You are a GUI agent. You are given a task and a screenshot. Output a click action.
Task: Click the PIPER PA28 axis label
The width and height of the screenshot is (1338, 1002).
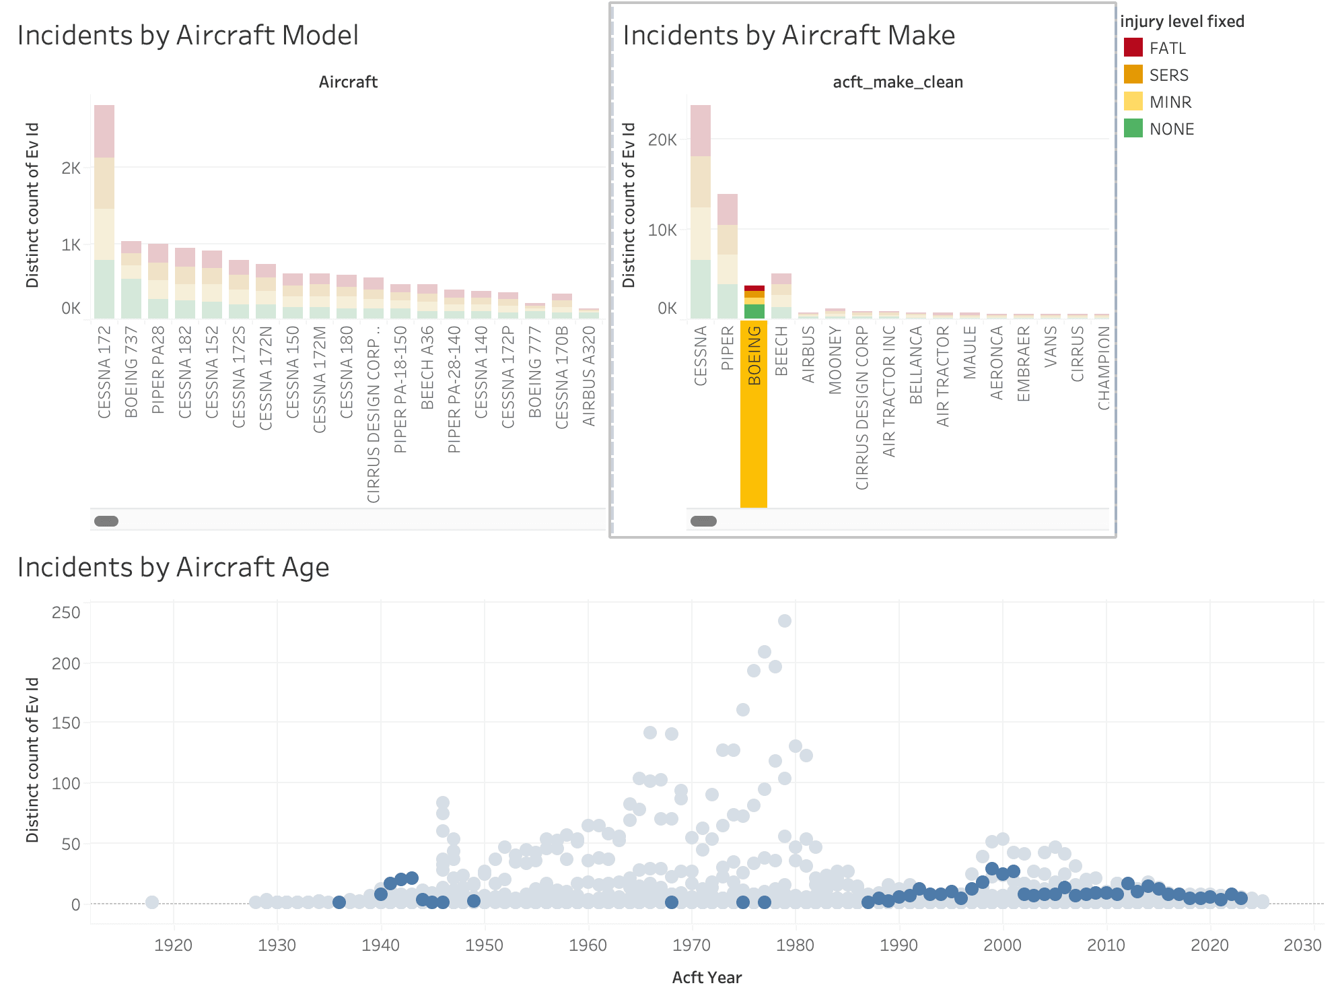pyautogui.click(x=158, y=370)
